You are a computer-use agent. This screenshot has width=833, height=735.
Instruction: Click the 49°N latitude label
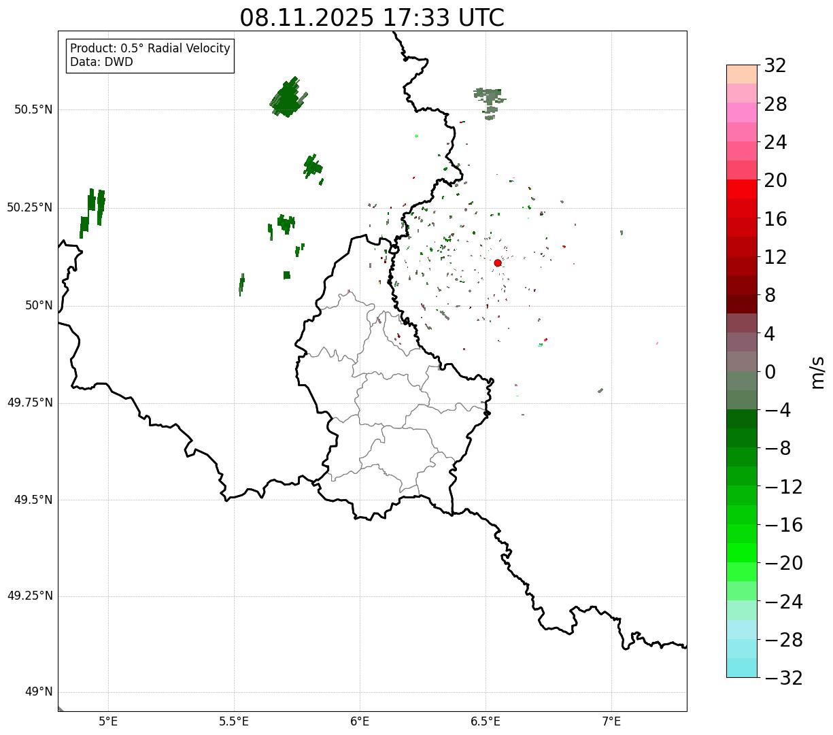tap(39, 691)
